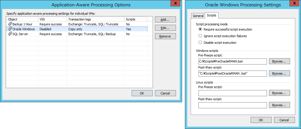Click the tag icon beside SQL Server

(x=10, y=34)
